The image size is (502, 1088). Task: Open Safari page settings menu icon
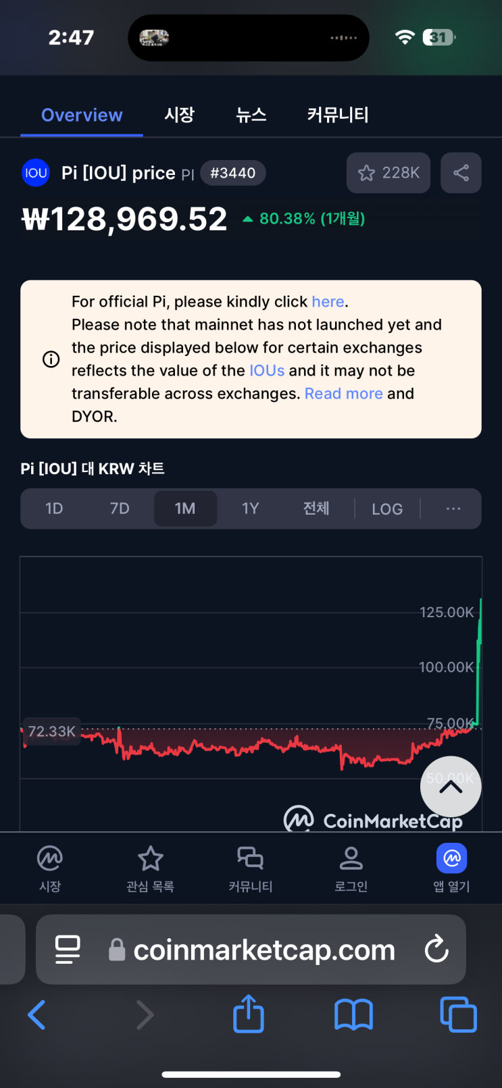(68, 950)
